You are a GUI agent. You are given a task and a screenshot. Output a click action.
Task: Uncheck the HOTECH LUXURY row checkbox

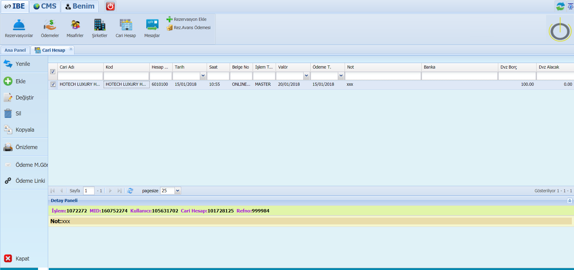(x=53, y=84)
